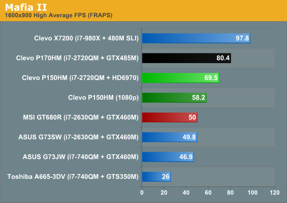This screenshot has width=287, height=203.
Task: Select the 'MSI GT680R (i7-2630QM + GTX460M)' label
Action: coord(81,117)
